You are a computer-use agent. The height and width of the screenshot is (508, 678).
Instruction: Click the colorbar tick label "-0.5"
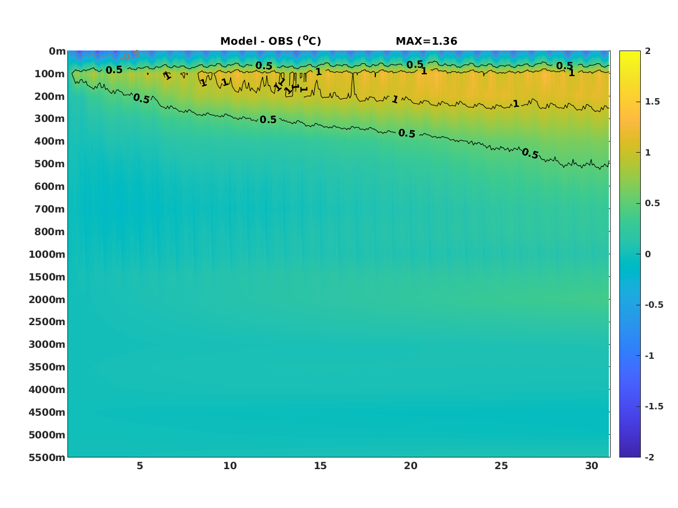(654, 305)
